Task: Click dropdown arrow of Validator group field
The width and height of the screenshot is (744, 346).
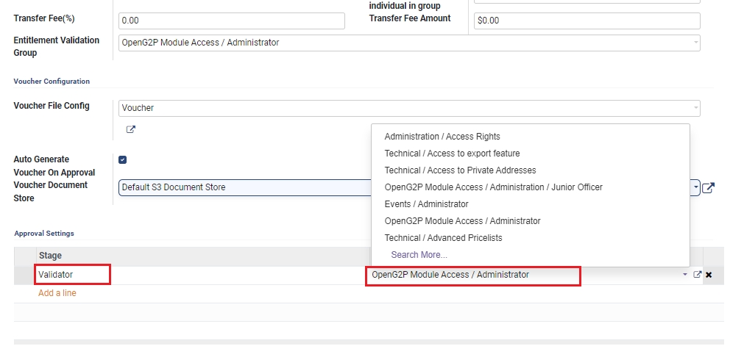Action: (x=686, y=275)
